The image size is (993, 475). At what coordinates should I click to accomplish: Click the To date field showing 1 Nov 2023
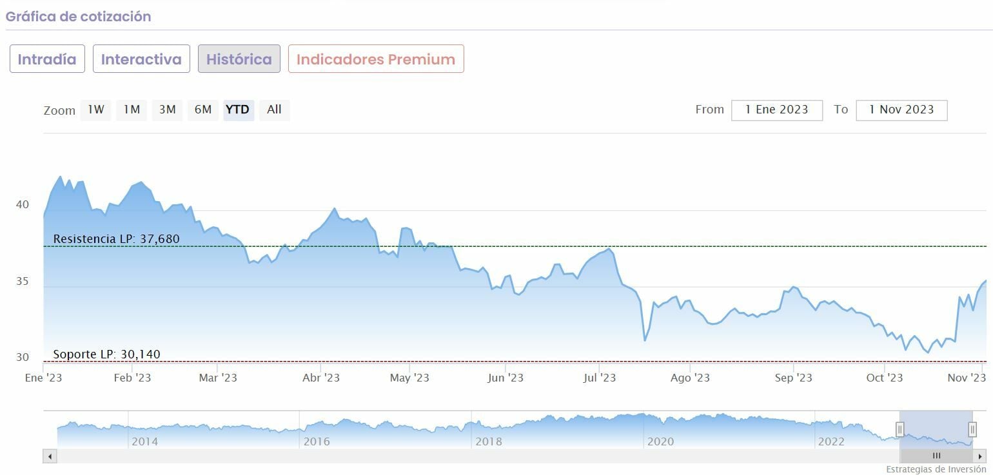point(901,110)
